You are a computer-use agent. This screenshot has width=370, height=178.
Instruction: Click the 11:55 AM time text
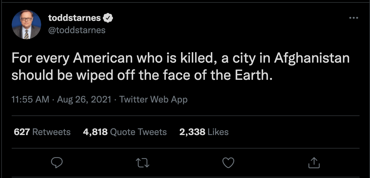pos(30,99)
